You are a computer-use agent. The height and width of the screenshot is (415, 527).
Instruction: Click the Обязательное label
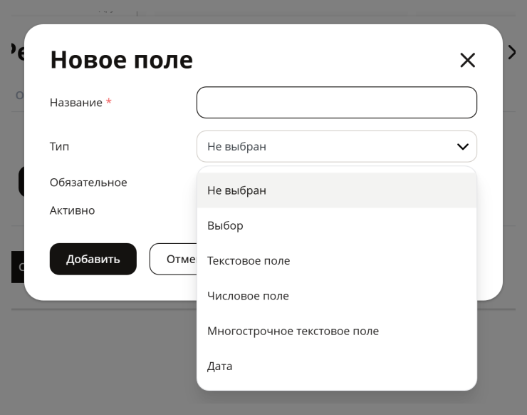(88, 183)
